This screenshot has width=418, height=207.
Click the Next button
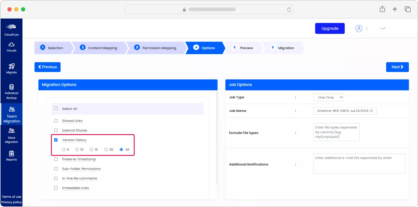397,67
